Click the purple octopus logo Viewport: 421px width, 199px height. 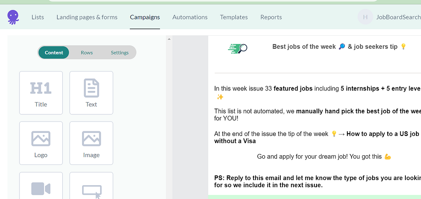(x=13, y=17)
